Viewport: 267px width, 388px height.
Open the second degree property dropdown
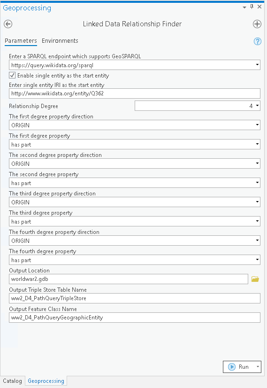click(x=257, y=183)
